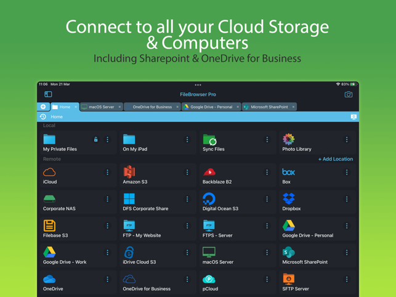This screenshot has height=297, width=396.
Task: Switch to OneDrive for Business tab
Action: [152, 107]
